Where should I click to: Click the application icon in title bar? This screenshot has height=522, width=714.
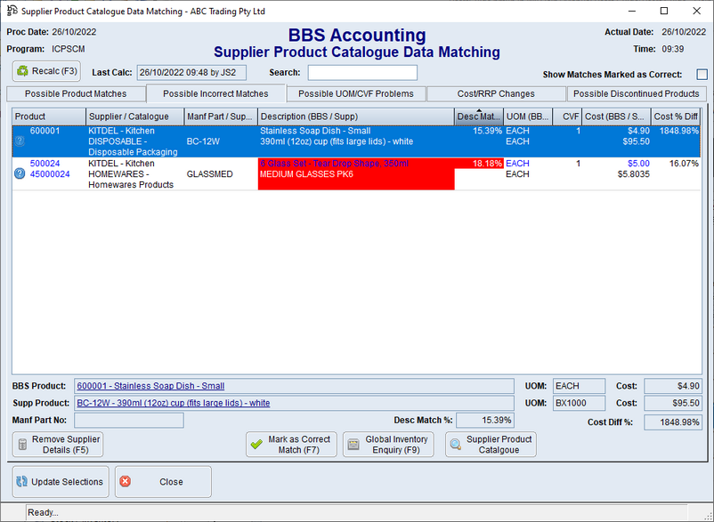tap(11, 11)
